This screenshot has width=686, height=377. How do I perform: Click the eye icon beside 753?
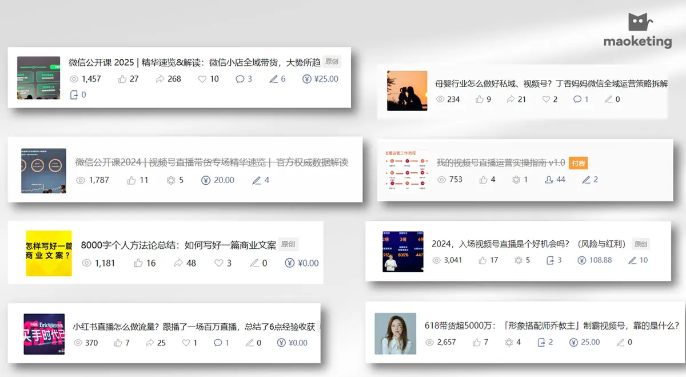click(441, 180)
